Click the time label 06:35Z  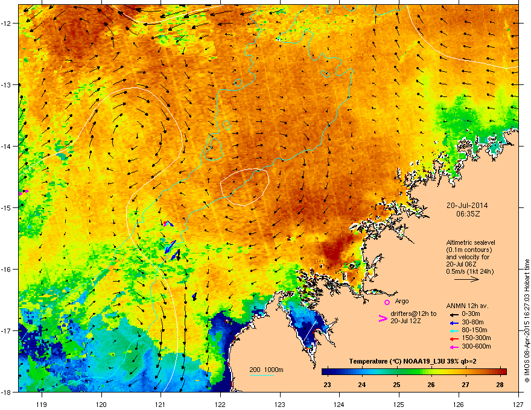tap(468, 214)
